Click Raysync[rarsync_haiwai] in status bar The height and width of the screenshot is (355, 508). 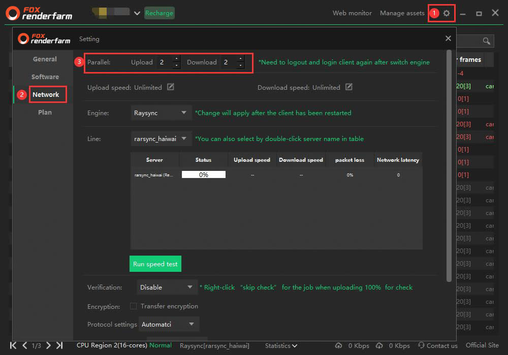pyautogui.click(x=214, y=346)
